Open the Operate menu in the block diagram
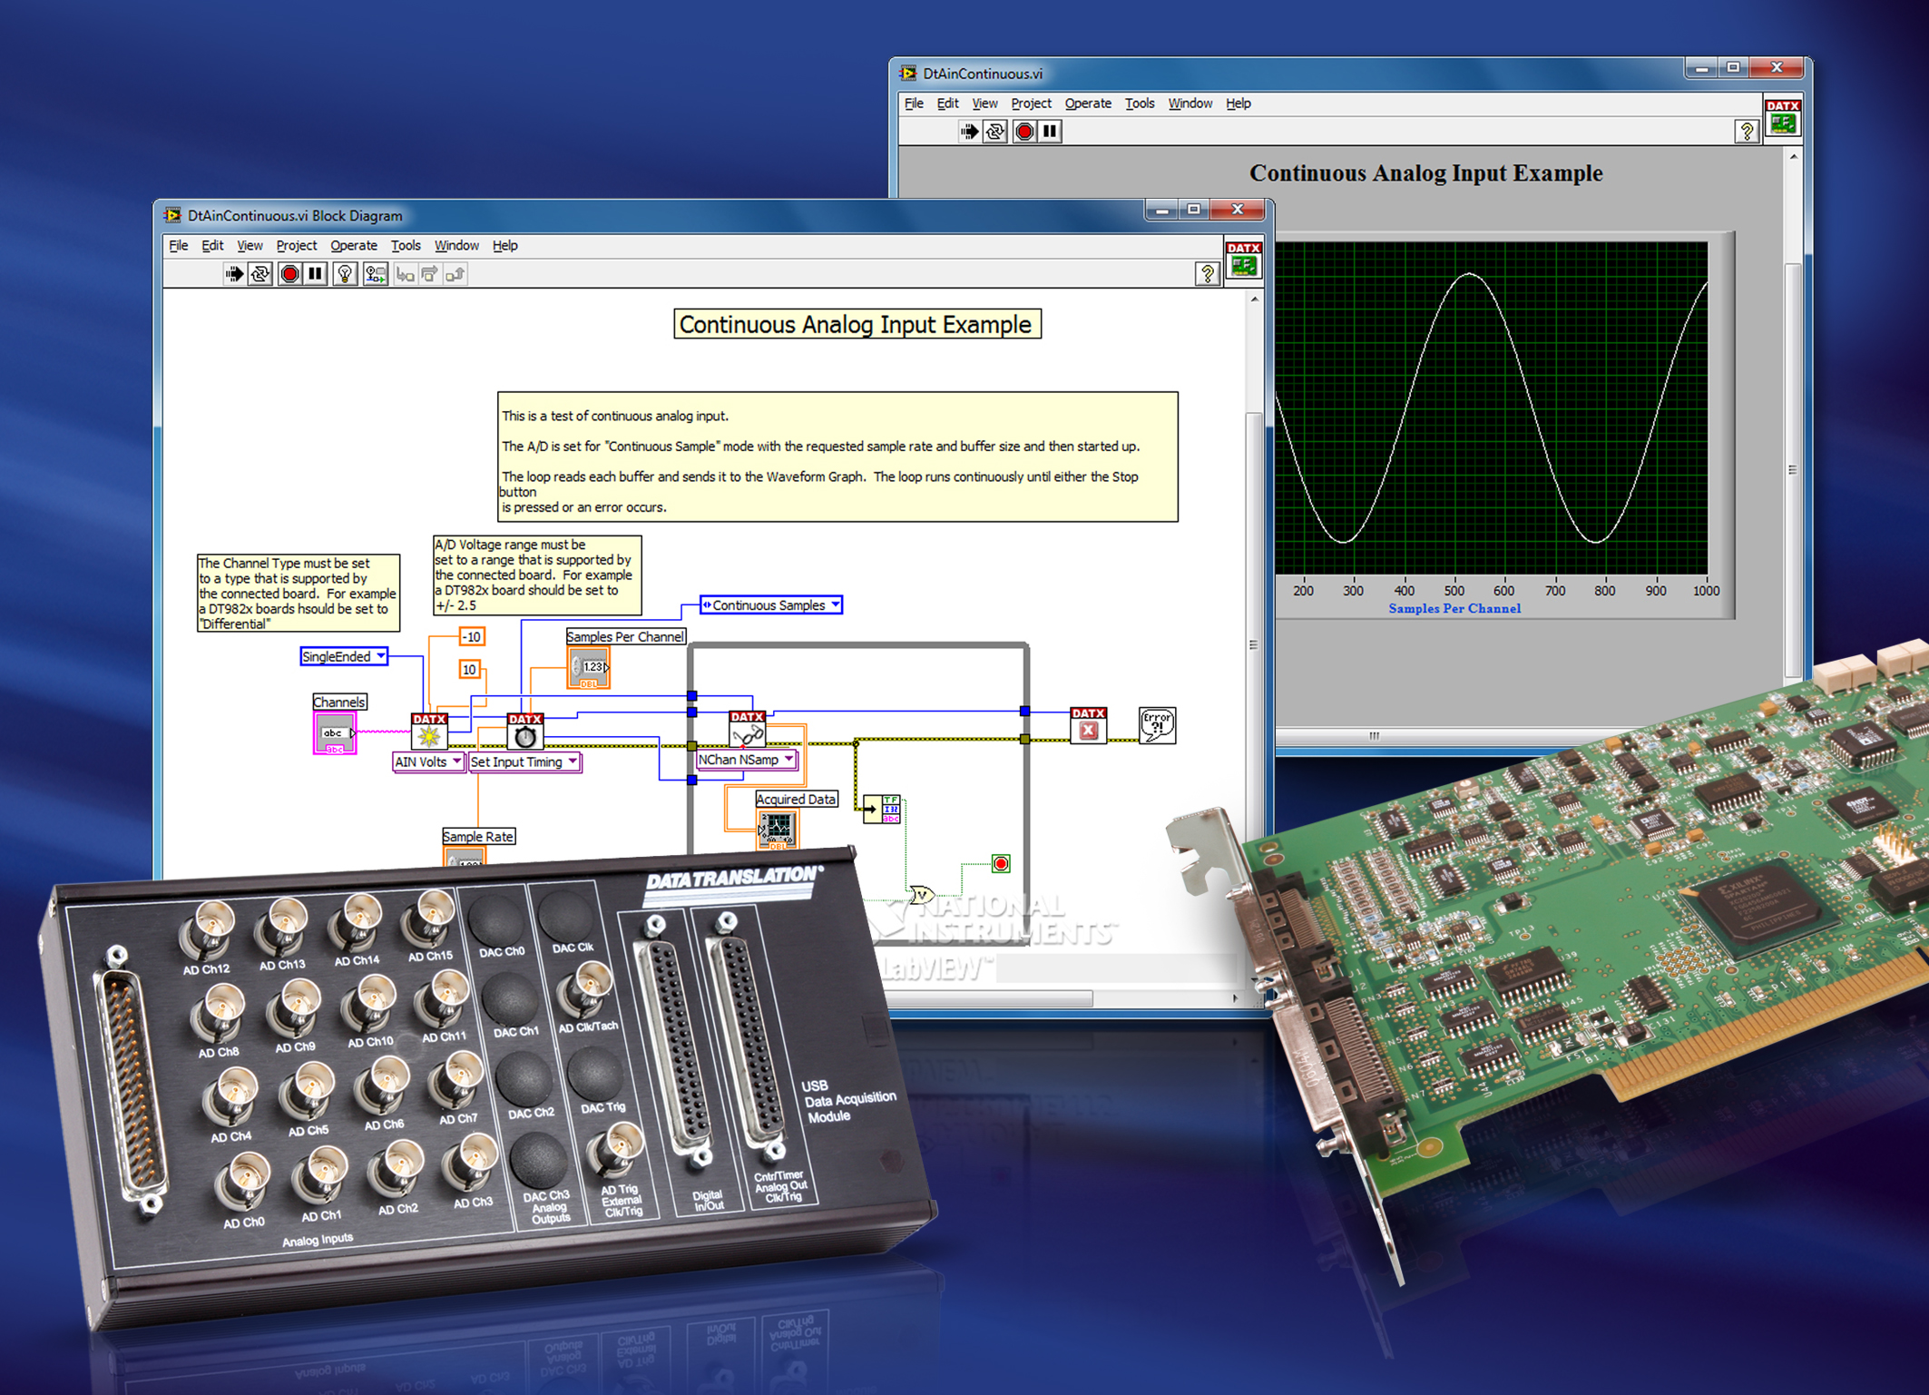Image resolution: width=1929 pixels, height=1395 pixels. coord(353,245)
